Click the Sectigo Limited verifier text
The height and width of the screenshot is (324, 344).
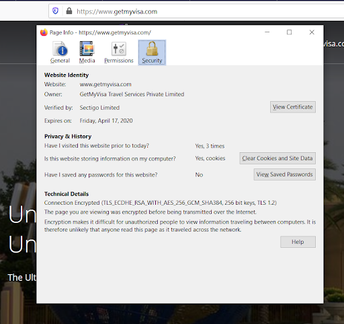click(x=99, y=108)
